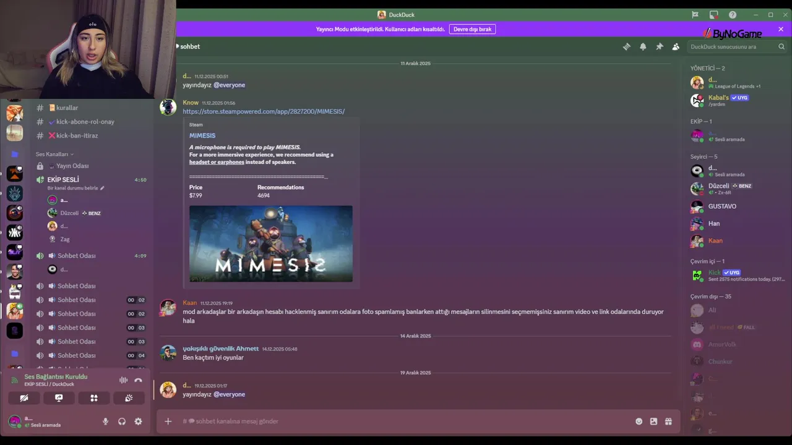This screenshot has height=445, width=792.
Task: Click the speaker icon beside EKİP SESLİ
Action: click(x=40, y=180)
